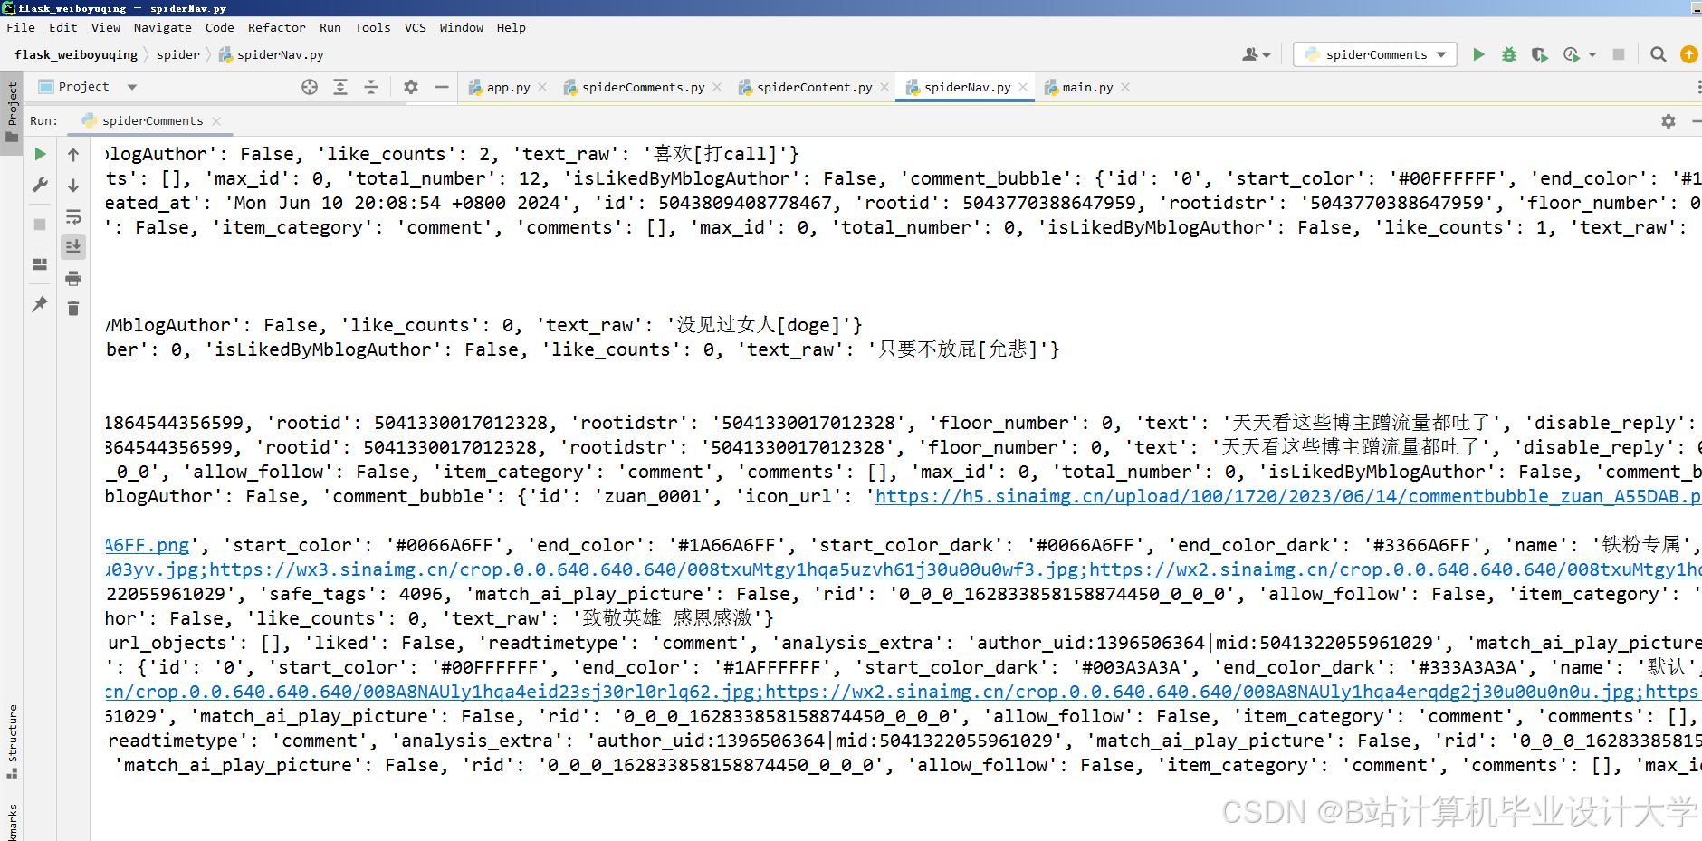Open the Project view options dropdown
Viewport: 1702px width, 841px height.
(x=131, y=86)
